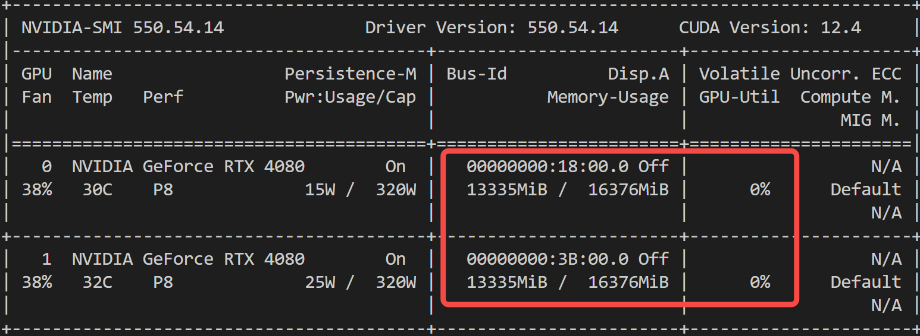This screenshot has height=336, width=920.
Task: Click GPU 1 utilization 0%
Action: coord(759,282)
